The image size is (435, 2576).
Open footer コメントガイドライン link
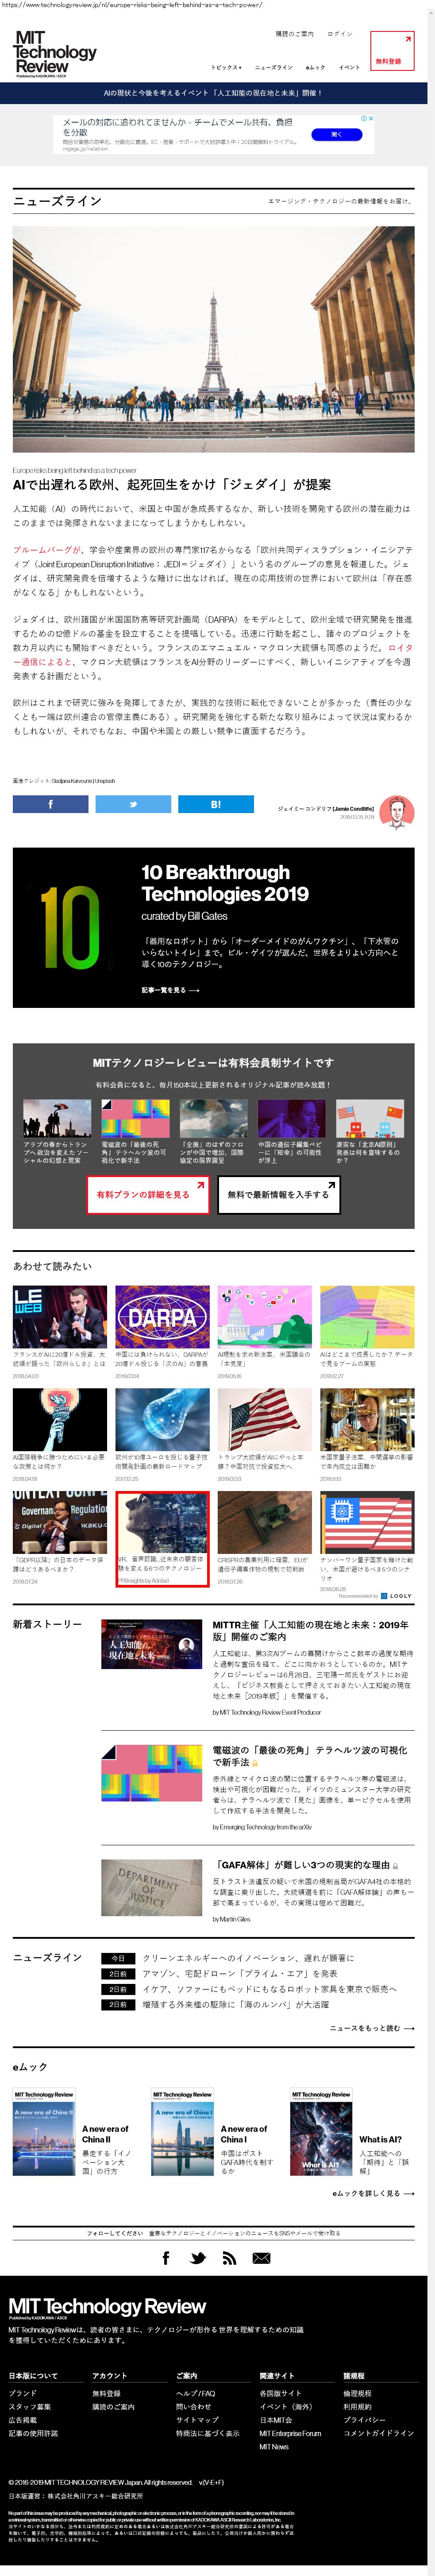[378, 2433]
